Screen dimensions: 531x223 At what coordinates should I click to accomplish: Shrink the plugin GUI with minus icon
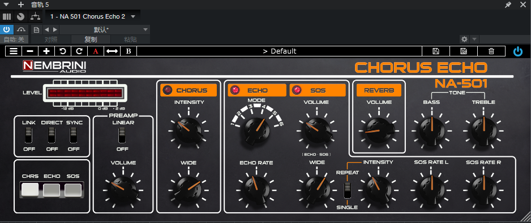click(30, 51)
